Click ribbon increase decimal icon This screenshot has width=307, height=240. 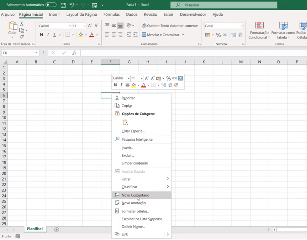pyautogui.click(x=234, y=35)
